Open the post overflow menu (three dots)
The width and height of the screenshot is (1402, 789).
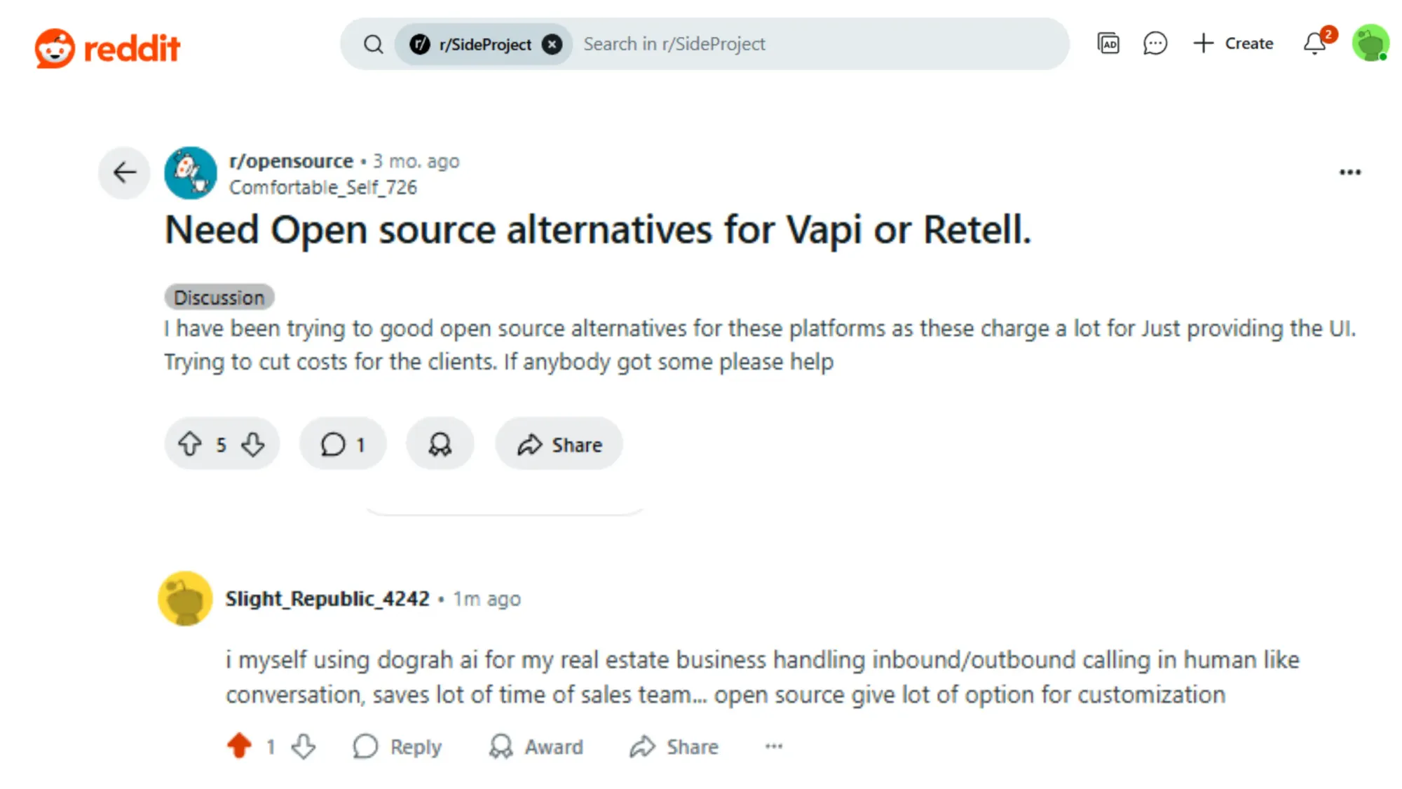point(1349,172)
